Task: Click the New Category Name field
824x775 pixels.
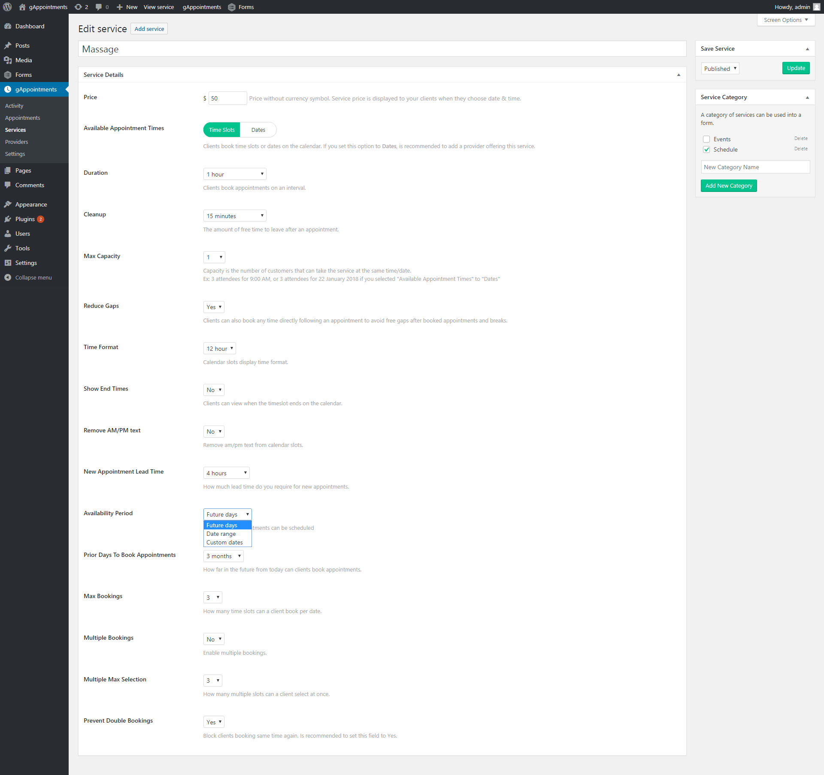Action: (x=755, y=167)
